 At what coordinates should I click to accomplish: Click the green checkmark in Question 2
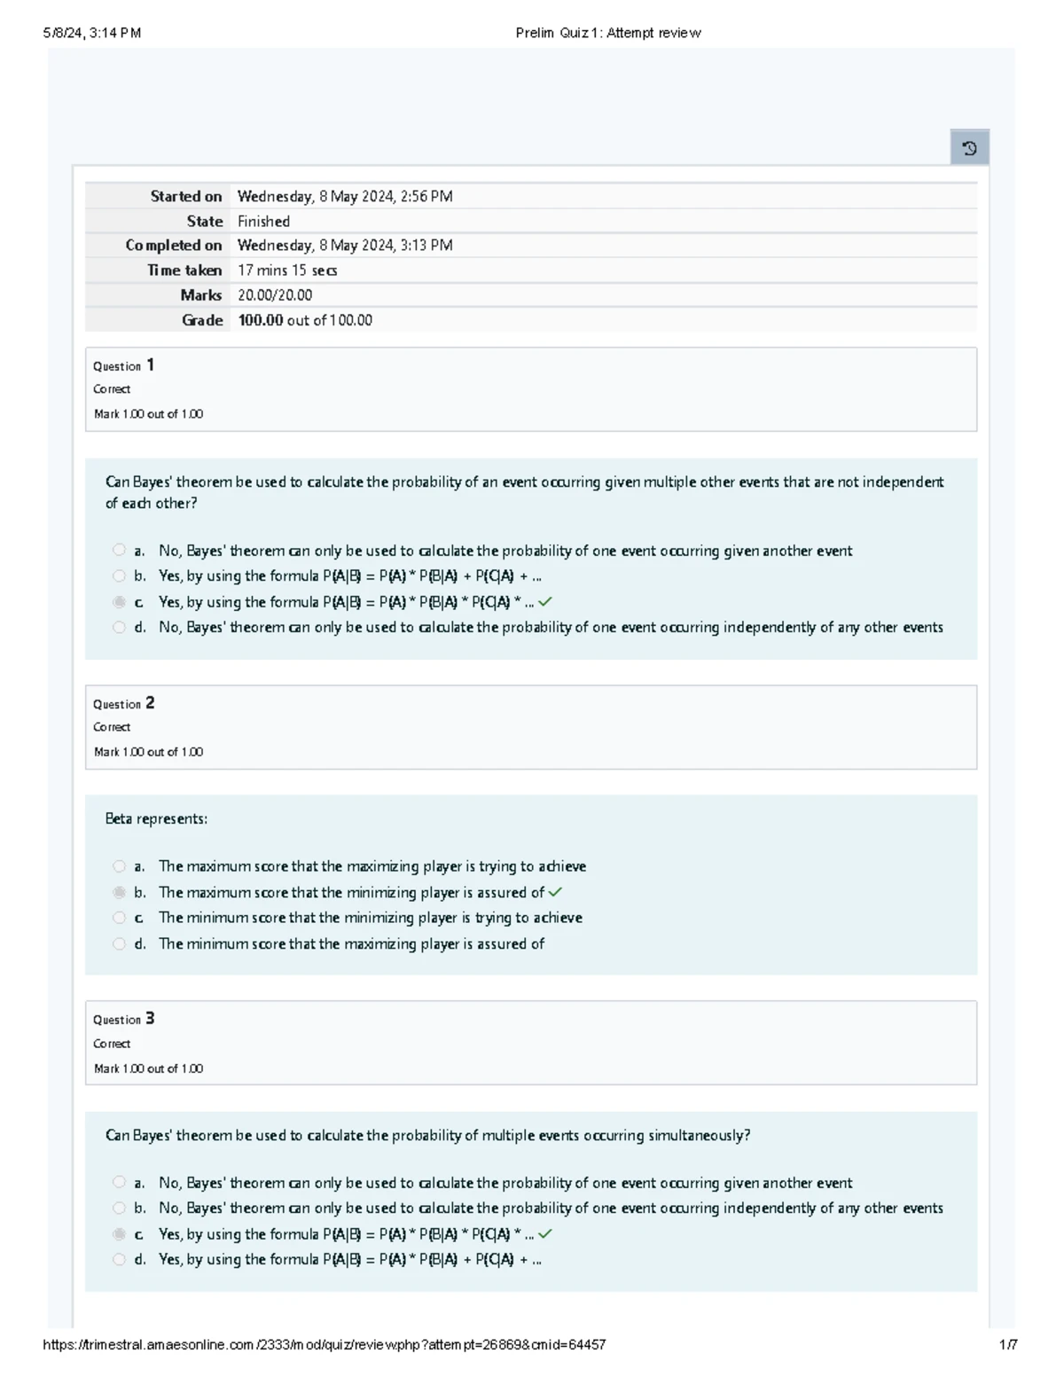point(555,892)
